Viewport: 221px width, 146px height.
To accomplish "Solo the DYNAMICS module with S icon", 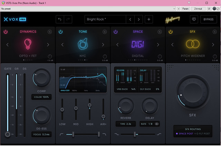I will (x=50, y=32).
